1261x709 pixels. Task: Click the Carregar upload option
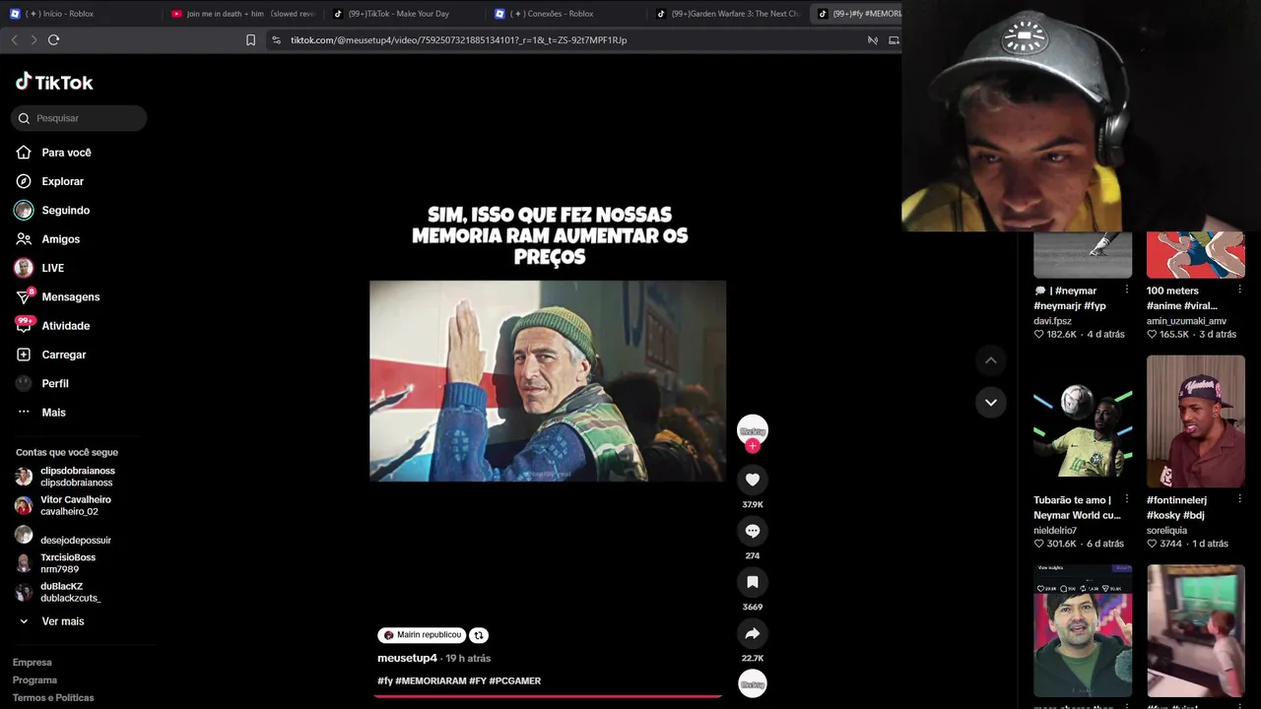point(63,354)
